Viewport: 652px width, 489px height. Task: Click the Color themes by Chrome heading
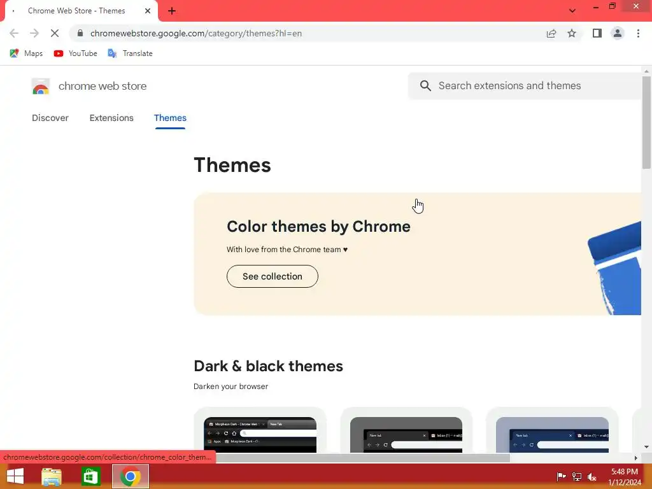318,227
